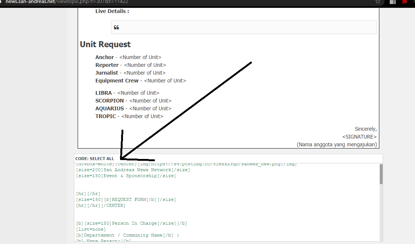Screen dimensions: 415x244
Task: Click code line '[hr][/hr][/CENTER]'
Action: point(101,205)
